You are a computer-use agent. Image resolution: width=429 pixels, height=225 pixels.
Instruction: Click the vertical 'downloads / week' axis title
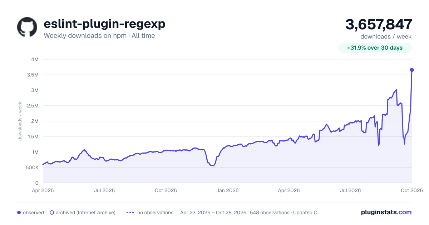pos(20,121)
